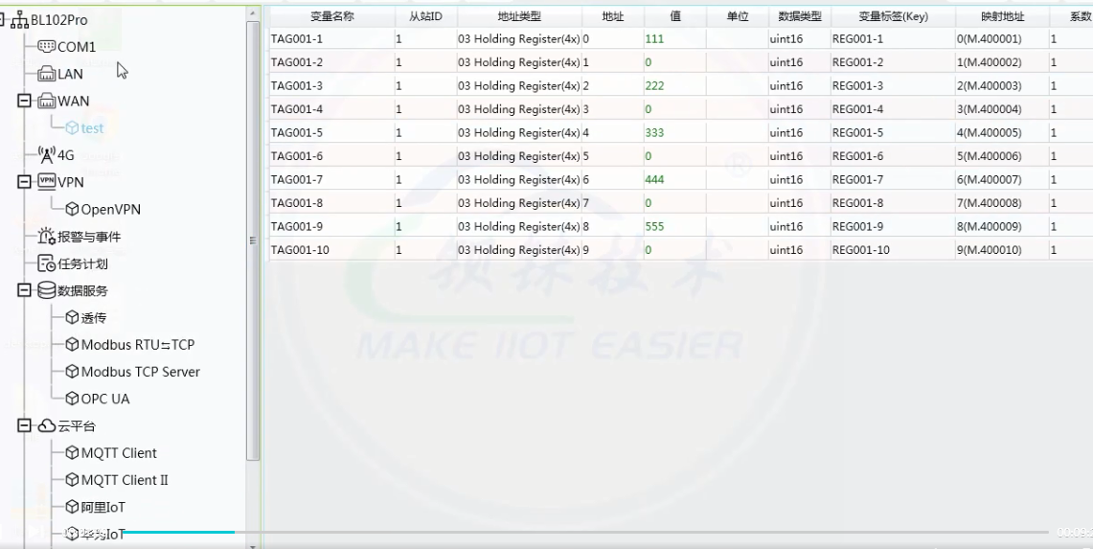Click the data services (数据服务) database icon
This screenshot has width=1093, height=549.
46,290
